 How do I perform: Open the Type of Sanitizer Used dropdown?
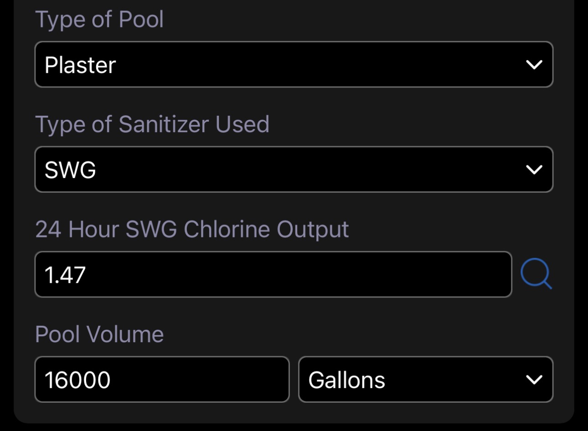pos(294,169)
